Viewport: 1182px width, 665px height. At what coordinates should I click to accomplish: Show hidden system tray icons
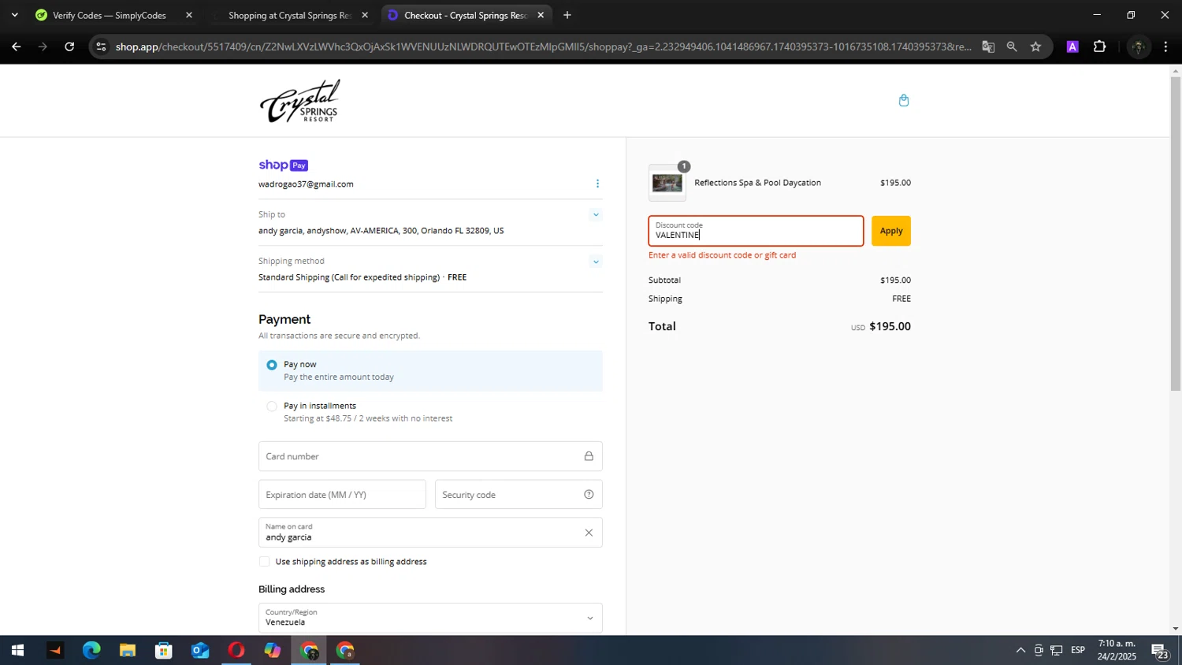pos(1020,651)
